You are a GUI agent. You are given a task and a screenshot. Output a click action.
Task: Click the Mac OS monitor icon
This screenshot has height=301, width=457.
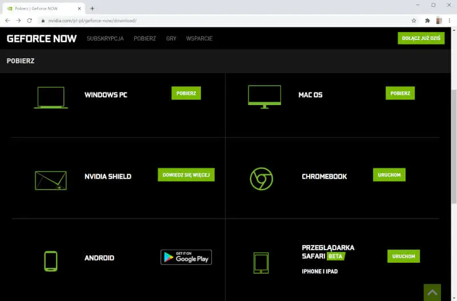point(264,97)
